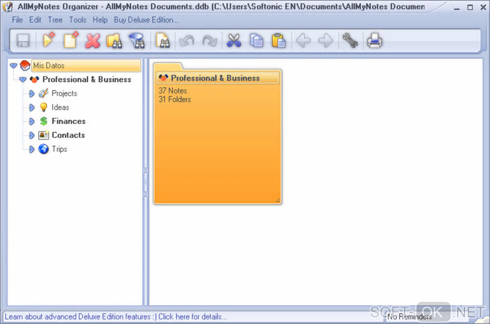
Task: Select the Projects tree item
Action: 64,93
